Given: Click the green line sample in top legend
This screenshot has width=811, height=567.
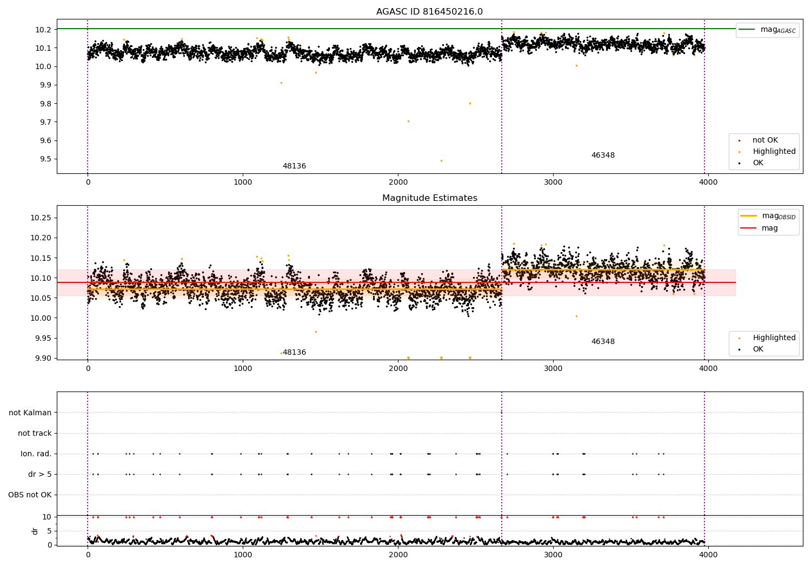Looking at the screenshot, I should pos(747,30).
